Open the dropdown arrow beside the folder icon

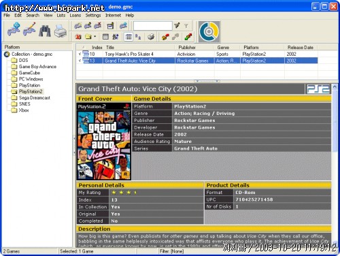point(95,37)
